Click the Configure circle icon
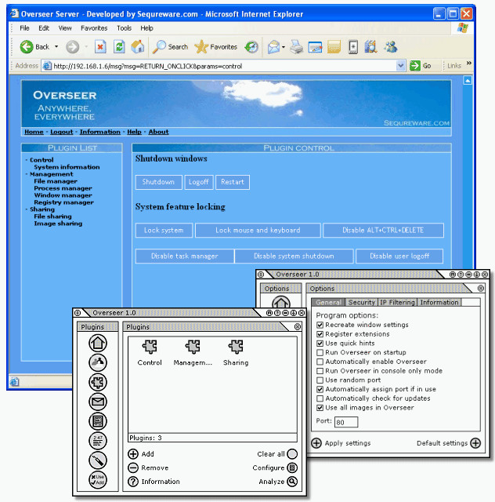The image size is (495, 502). (292, 467)
